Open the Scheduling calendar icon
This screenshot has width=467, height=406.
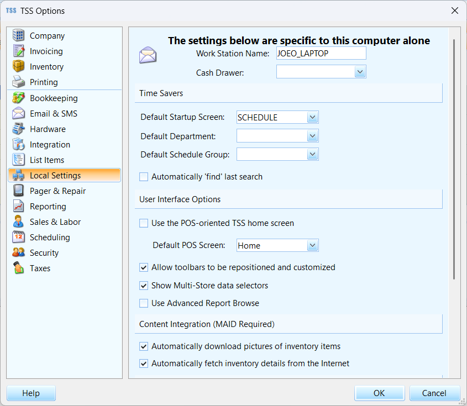[x=18, y=237]
